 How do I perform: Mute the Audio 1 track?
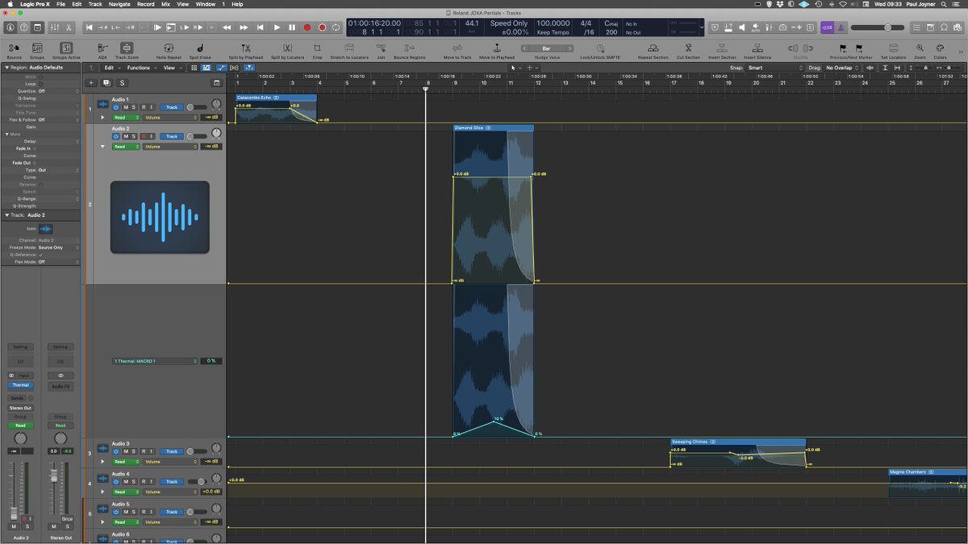[125, 107]
